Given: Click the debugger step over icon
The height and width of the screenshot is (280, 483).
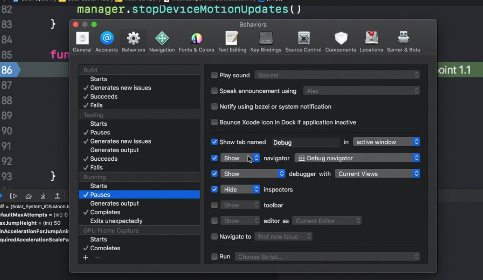Looking at the screenshot, I should coord(28,196).
